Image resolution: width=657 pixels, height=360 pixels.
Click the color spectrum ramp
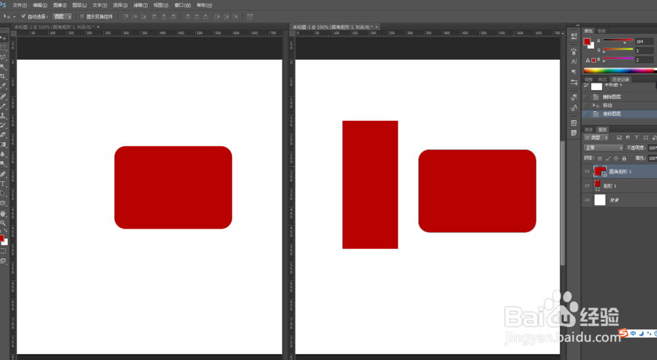pyautogui.click(x=620, y=70)
